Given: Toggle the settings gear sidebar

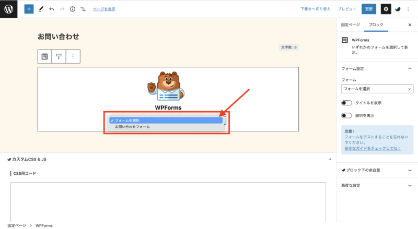Looking at the screenshot, I should 386,9.
